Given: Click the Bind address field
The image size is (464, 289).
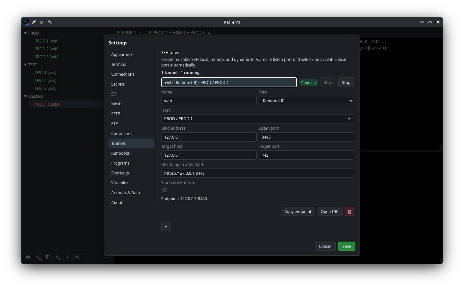Looking at the screenshot, I should (x=209, y=137).
